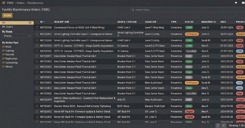The height and width of the screenshot is (128, 245).
Task: Click Smart Lighting Controller 3 device cell
Action: tap(130, 34)
